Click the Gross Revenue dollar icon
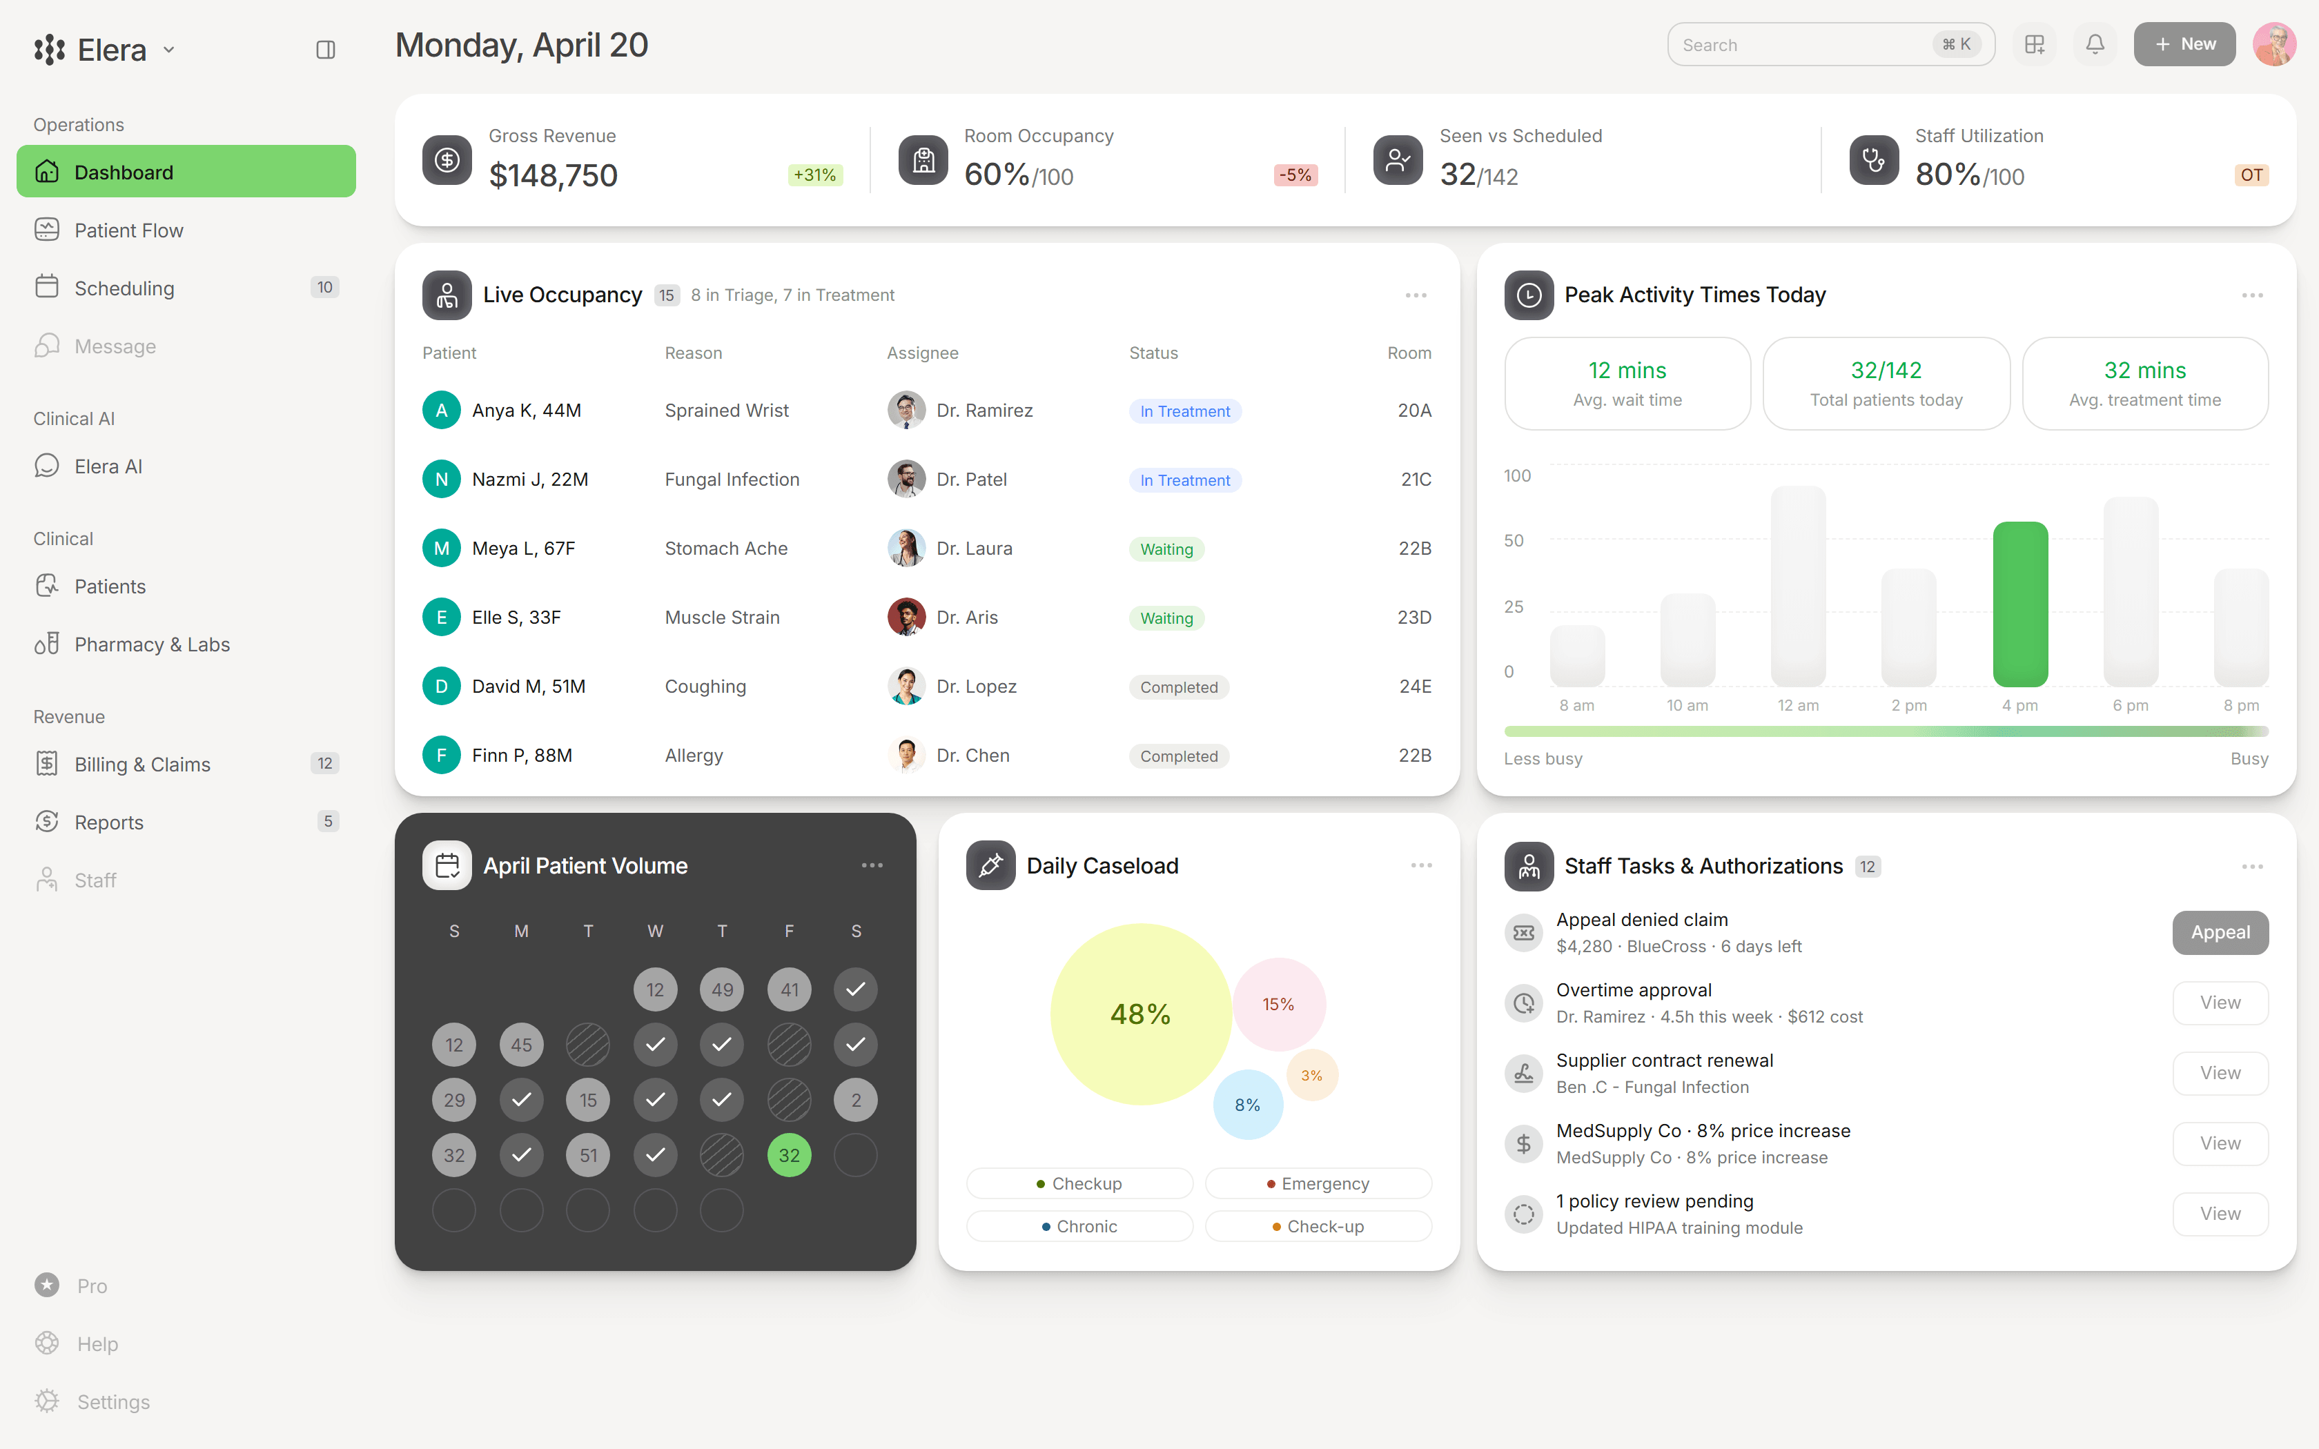 (447, 159)
